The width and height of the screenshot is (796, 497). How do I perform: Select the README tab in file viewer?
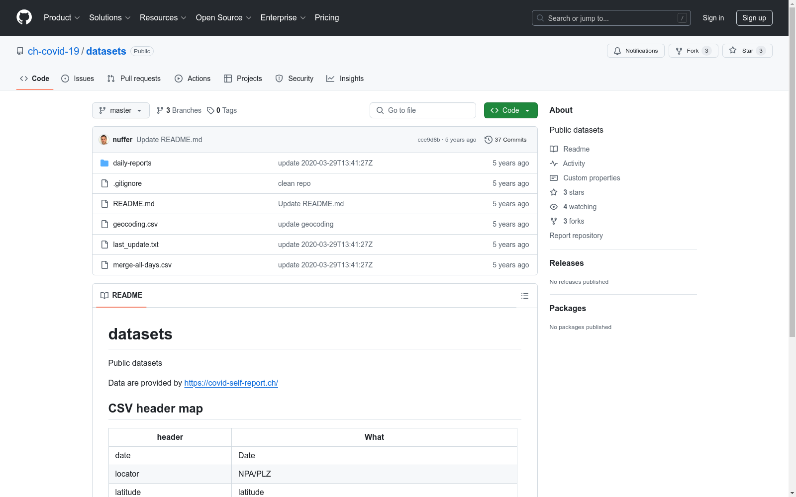(121, 295)
